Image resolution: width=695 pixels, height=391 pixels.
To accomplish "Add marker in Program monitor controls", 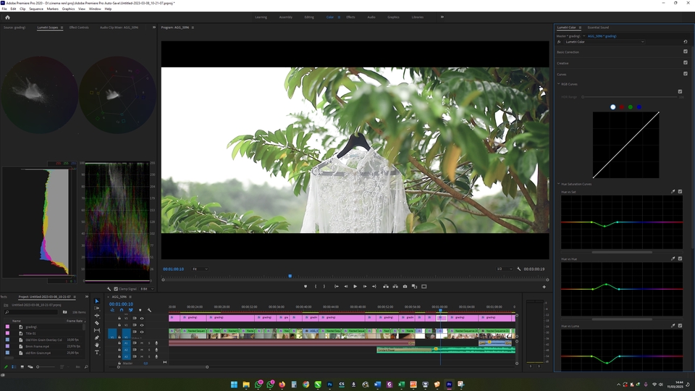I will (306, 287).
